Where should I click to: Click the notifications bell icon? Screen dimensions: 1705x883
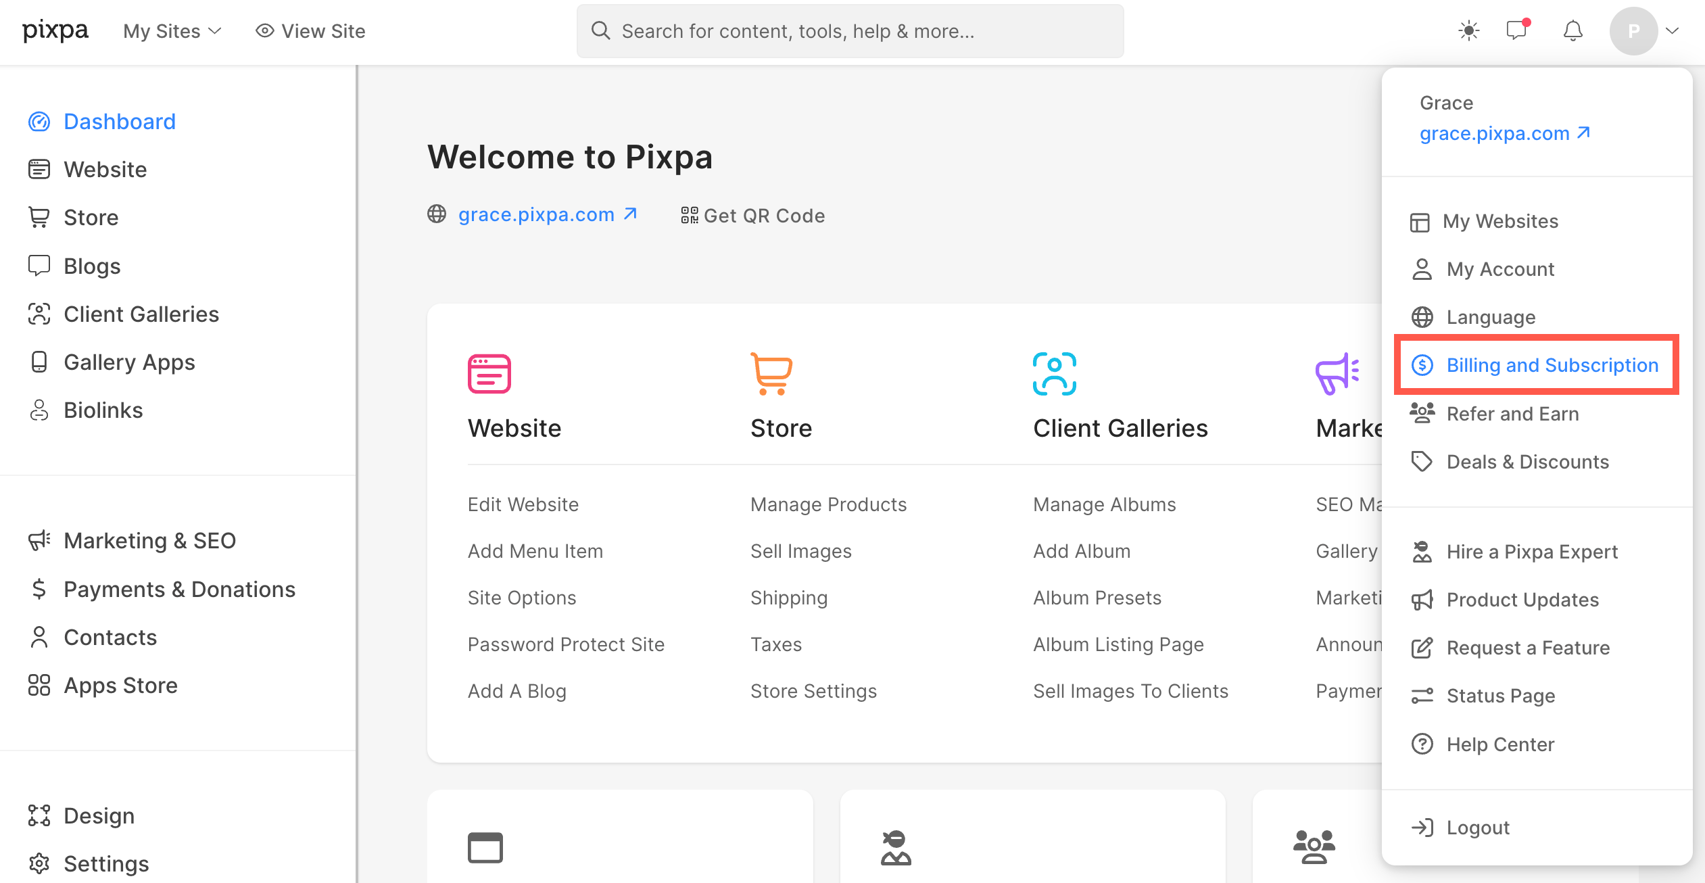(x=1573, y=31)
